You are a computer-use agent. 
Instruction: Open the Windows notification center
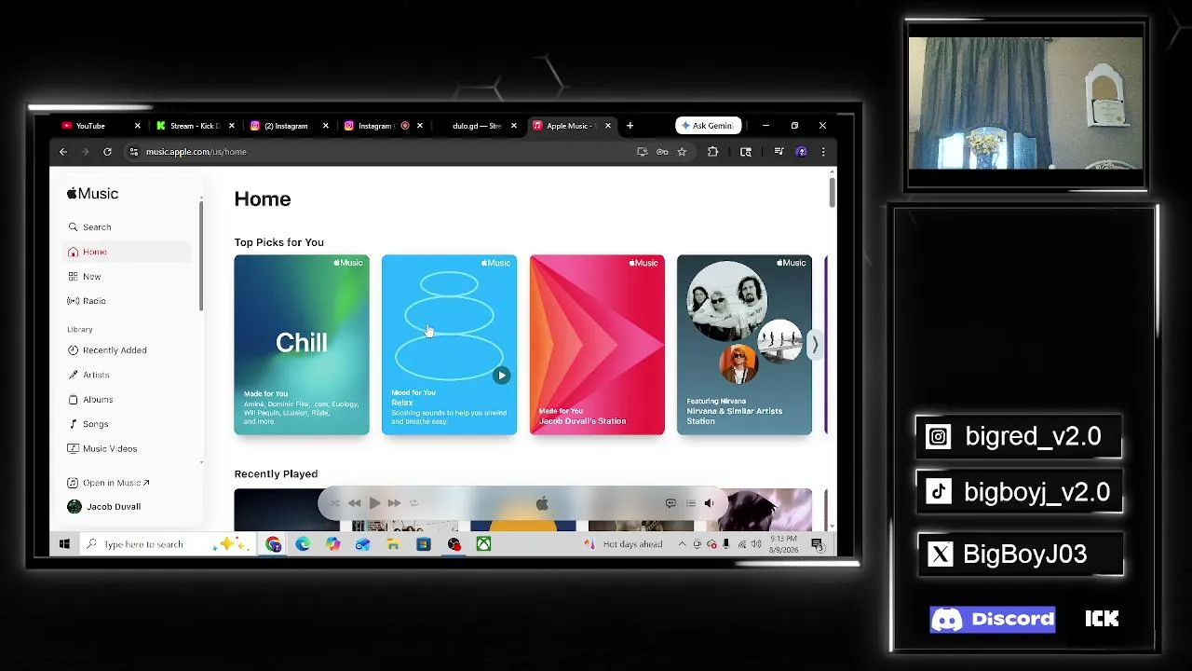(817, 544)
